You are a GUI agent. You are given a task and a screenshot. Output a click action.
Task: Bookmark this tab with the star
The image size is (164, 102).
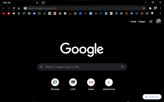coord(144,8)
